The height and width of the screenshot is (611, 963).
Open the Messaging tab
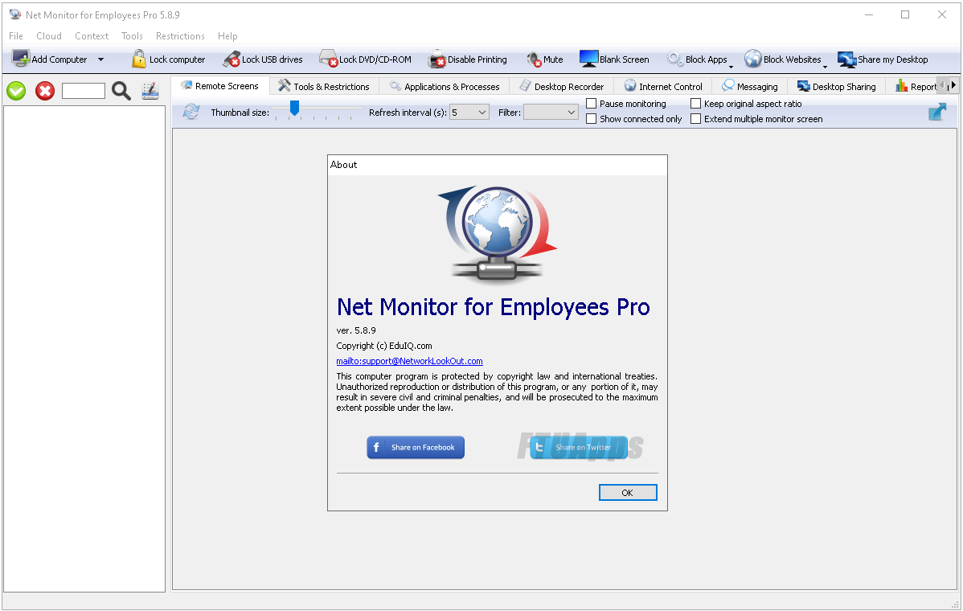point(750,87)
